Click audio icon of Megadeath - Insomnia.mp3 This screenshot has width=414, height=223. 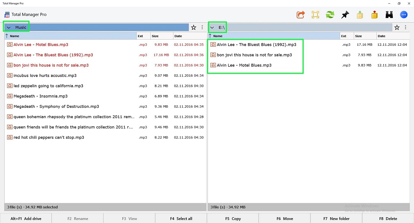(10, 96)
